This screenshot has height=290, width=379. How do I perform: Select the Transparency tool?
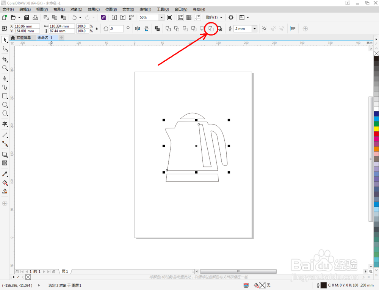(5, 163)
